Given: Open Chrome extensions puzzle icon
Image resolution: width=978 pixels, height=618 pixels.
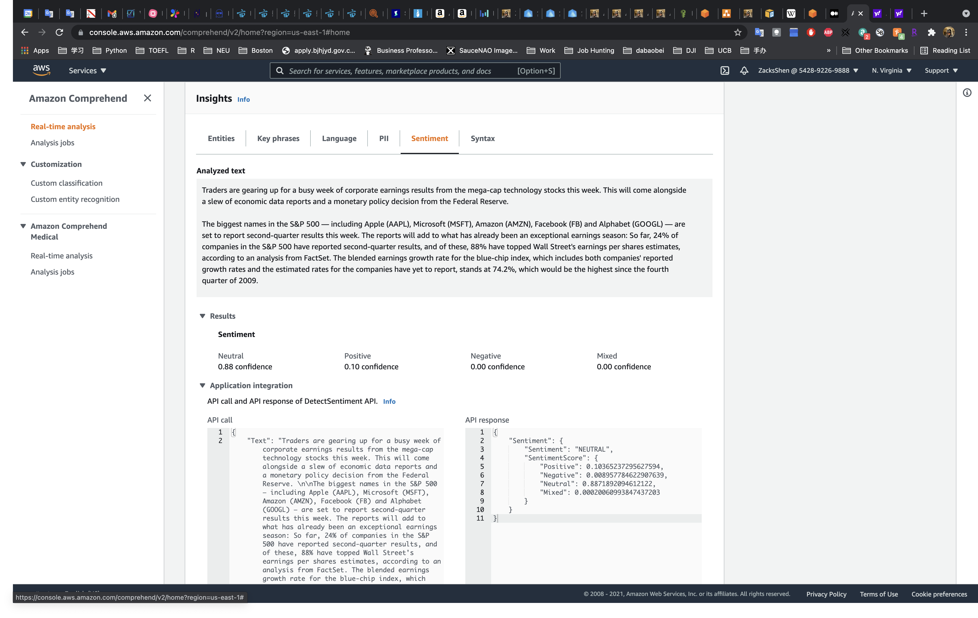Looking at the screenshot, I should pos(931,33).
